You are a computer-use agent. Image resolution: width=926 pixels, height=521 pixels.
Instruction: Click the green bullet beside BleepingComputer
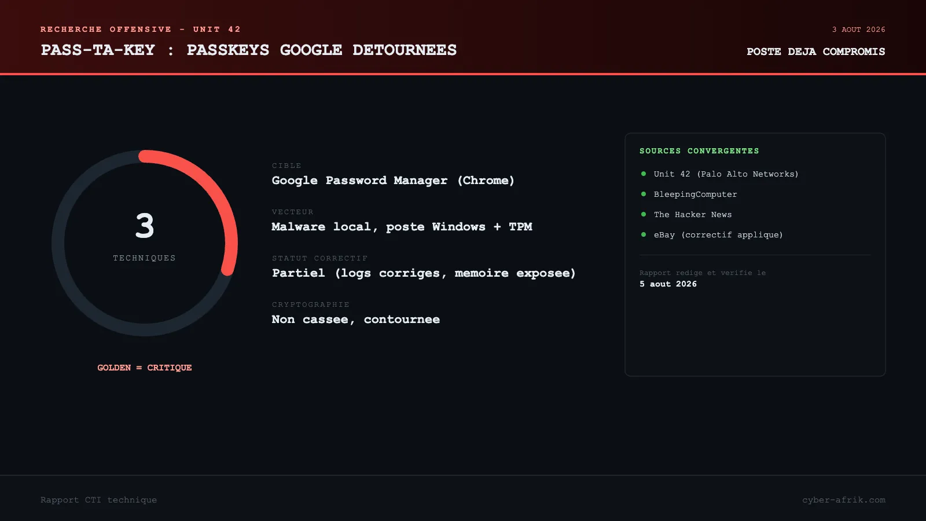pos(644,194)
